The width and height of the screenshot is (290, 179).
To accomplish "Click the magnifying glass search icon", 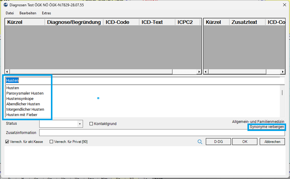I will (x=200, y=142).
